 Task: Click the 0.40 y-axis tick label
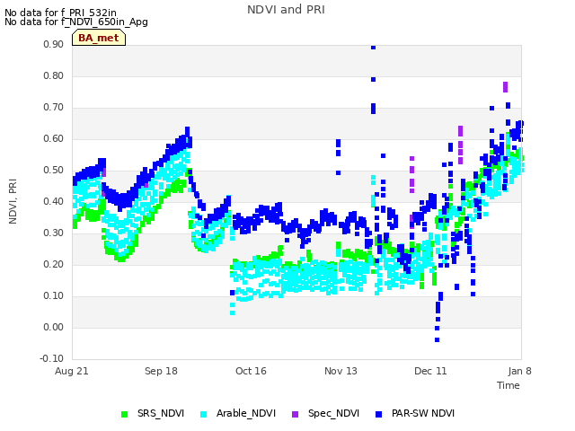click(53, 201)
